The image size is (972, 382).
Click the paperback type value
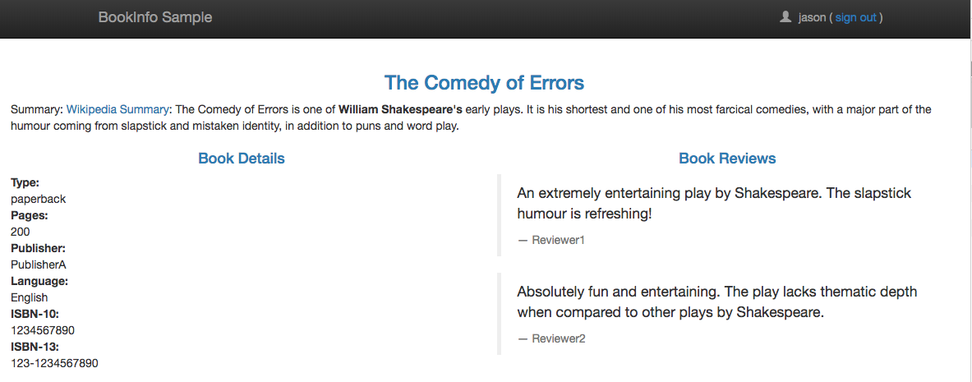pyautogui.click(x=38, y=199)
